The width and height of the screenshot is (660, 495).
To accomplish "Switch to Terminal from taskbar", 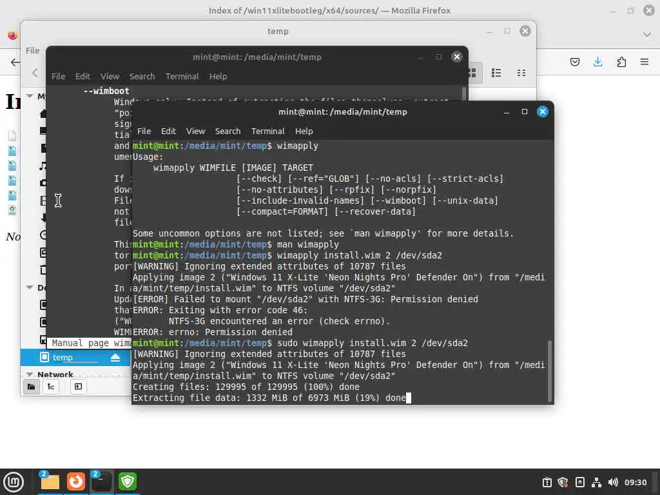I will pyautogui.click(x=101, y=481).
